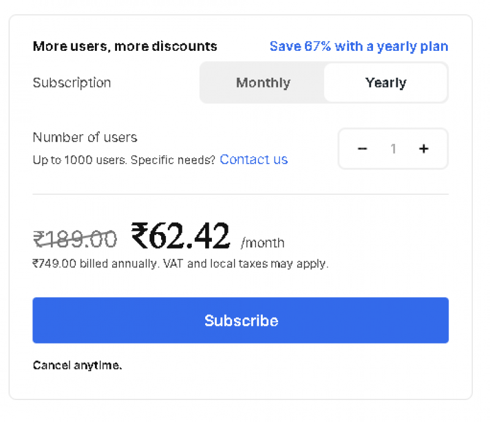Open the Contact us link
This screenshot has height=422, width=490.
coord(254,159)
